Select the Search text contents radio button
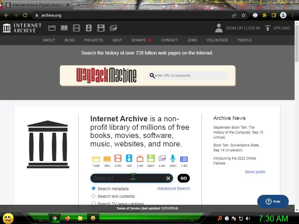The height and width of the screenshot is (224, 299). (x=93, y=196)
